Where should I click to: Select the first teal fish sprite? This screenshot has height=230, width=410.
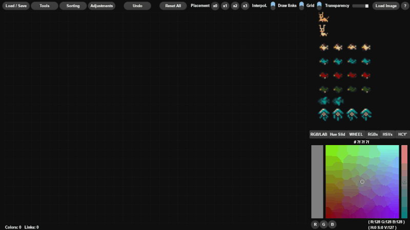coord(324,61)
